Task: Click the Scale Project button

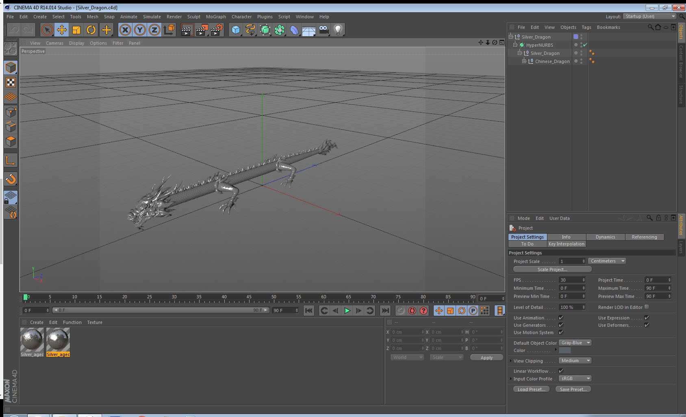Action: (x=552, y=269)
